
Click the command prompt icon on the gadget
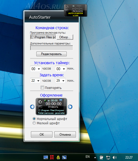[67, 10]
